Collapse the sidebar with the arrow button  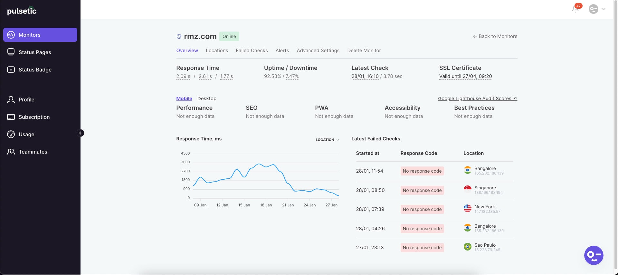(81, 133)
